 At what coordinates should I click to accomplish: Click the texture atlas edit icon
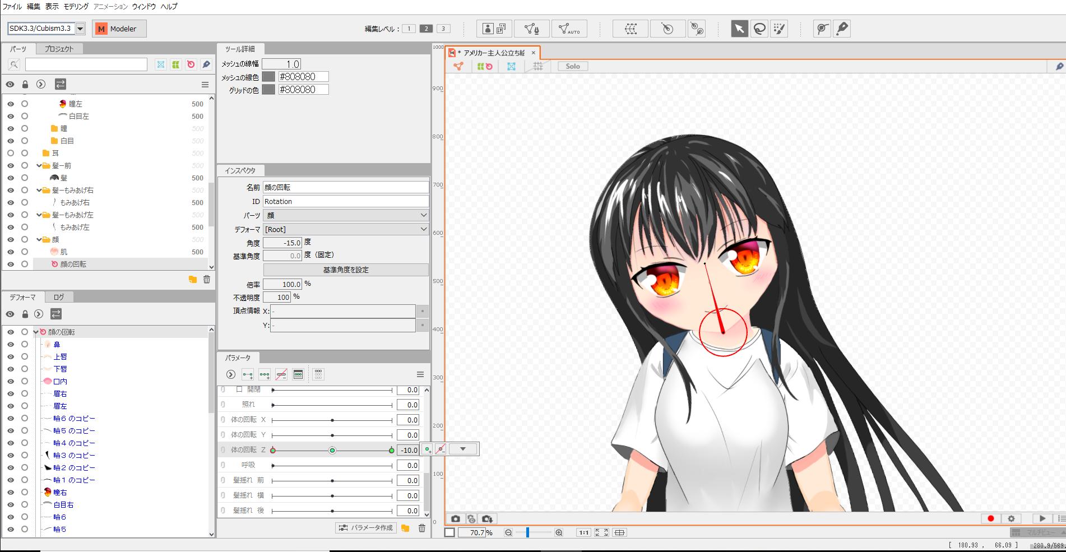click(494, 29)
